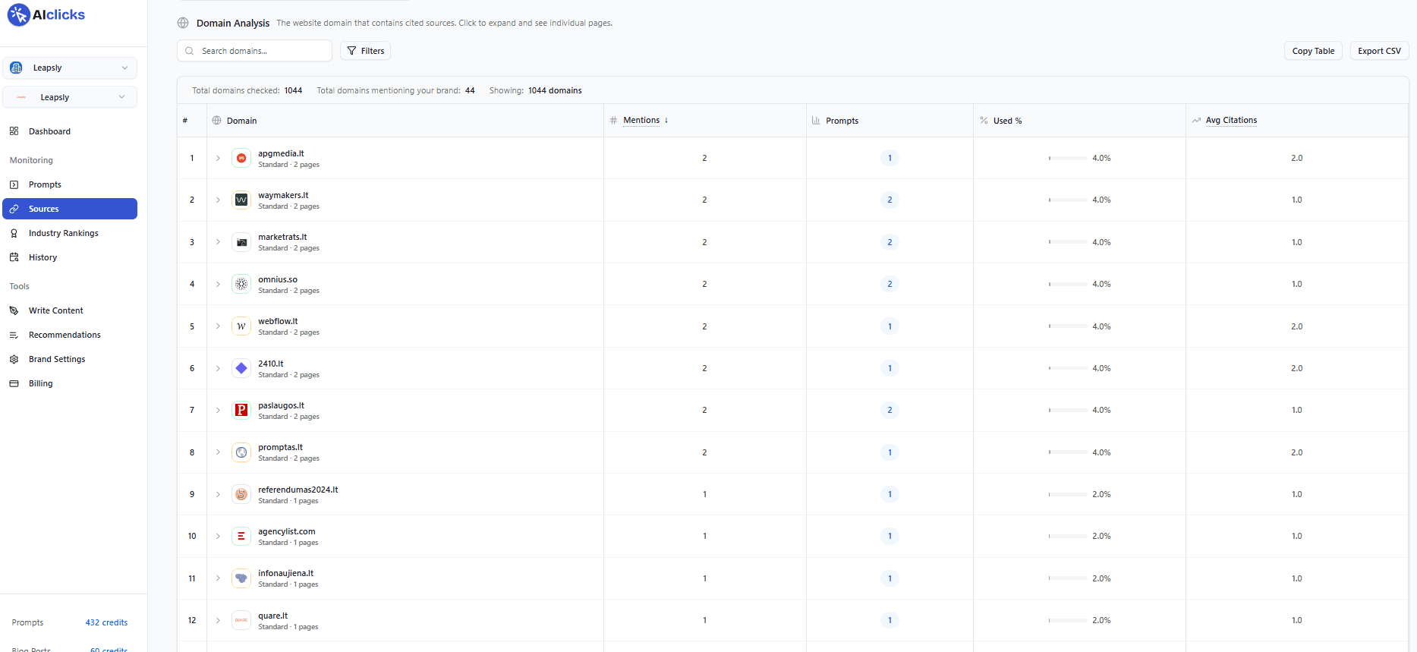Click quare.lt Used % progress bar

(1068, 620)
